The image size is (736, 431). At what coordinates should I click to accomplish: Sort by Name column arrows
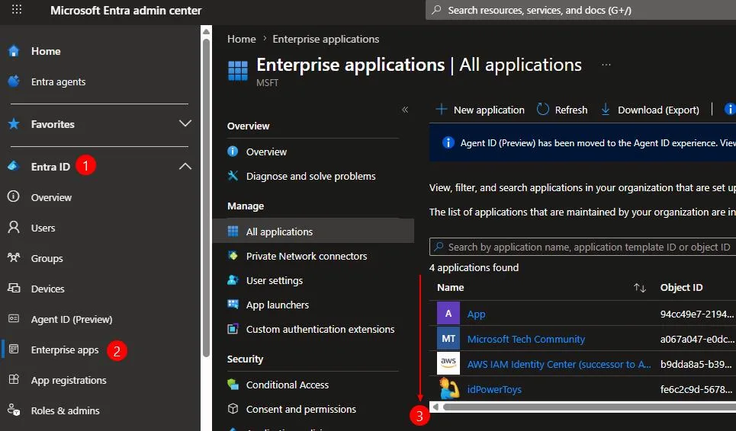(639, 288)
